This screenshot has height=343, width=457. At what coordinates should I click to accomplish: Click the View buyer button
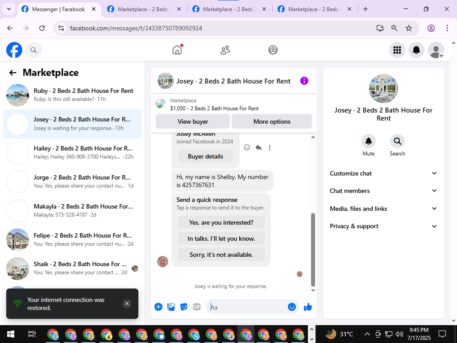tap(193, 121)
